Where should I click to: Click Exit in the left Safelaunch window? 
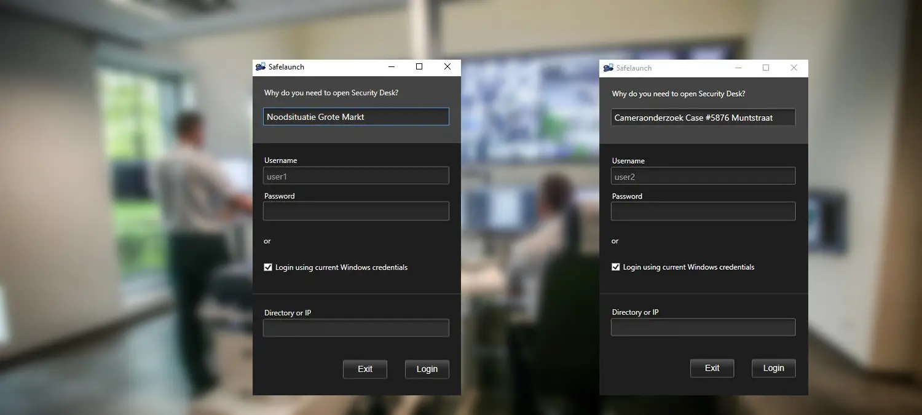click(x=365, y=369)
